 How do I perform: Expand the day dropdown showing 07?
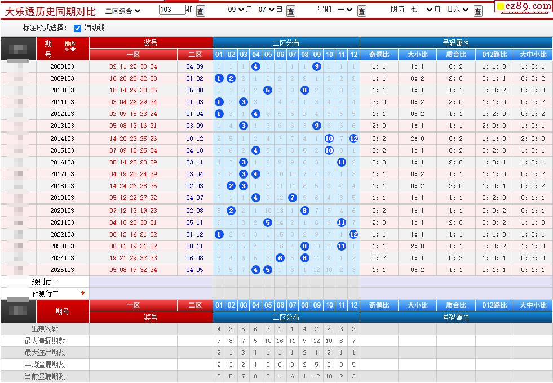[266, 10]
